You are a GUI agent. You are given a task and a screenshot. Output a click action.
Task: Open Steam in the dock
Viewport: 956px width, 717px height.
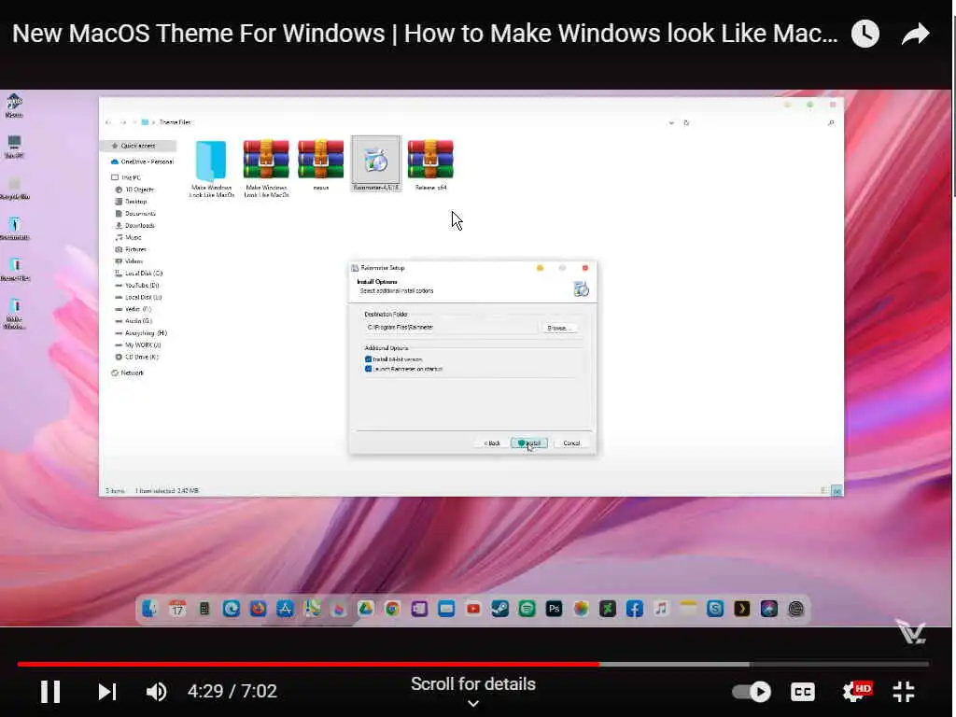click(x=500, y=609)
